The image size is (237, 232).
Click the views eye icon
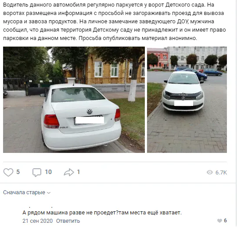point(210,172)
